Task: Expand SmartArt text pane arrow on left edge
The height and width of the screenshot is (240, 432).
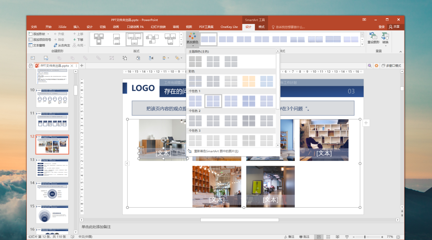Action: pos(127,163)
